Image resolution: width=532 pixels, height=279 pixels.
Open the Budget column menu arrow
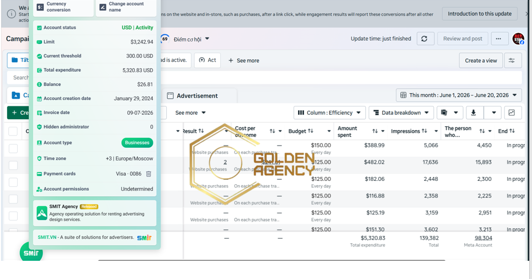[329, 131]
